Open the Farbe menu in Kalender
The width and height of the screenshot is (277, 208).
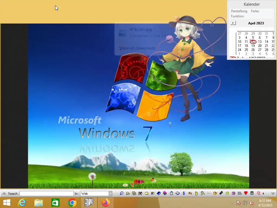255,11
